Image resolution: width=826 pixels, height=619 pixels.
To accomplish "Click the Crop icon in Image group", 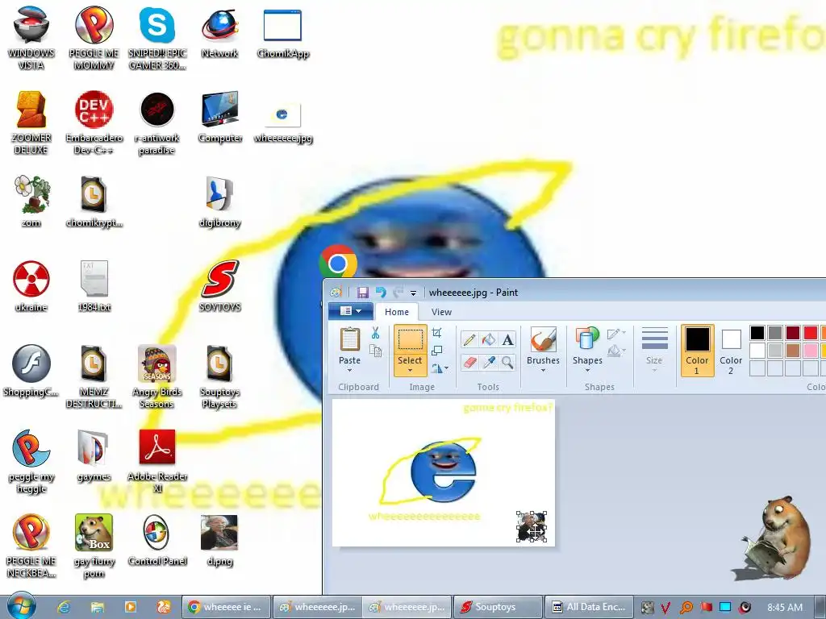I will [x=436, y=333].
